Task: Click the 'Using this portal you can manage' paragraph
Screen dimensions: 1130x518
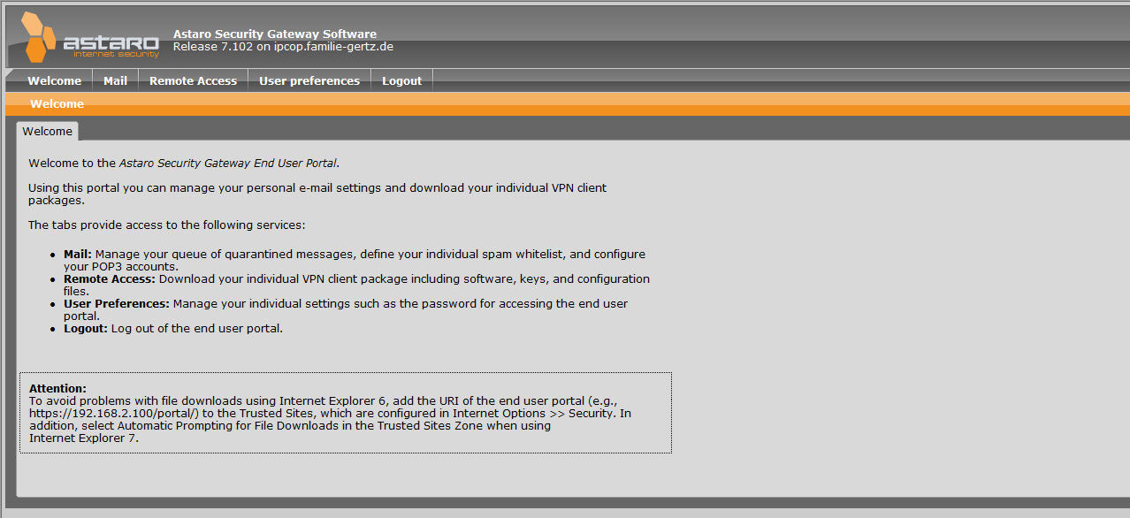Action: coord(317,194)
